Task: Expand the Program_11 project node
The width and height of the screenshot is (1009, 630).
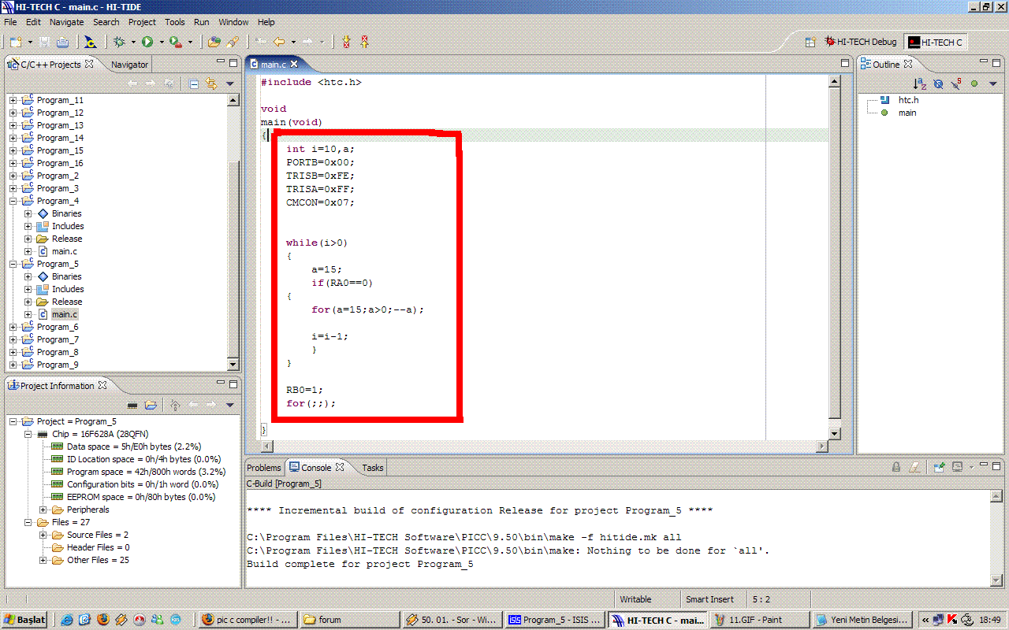Action: click(13, 100)
